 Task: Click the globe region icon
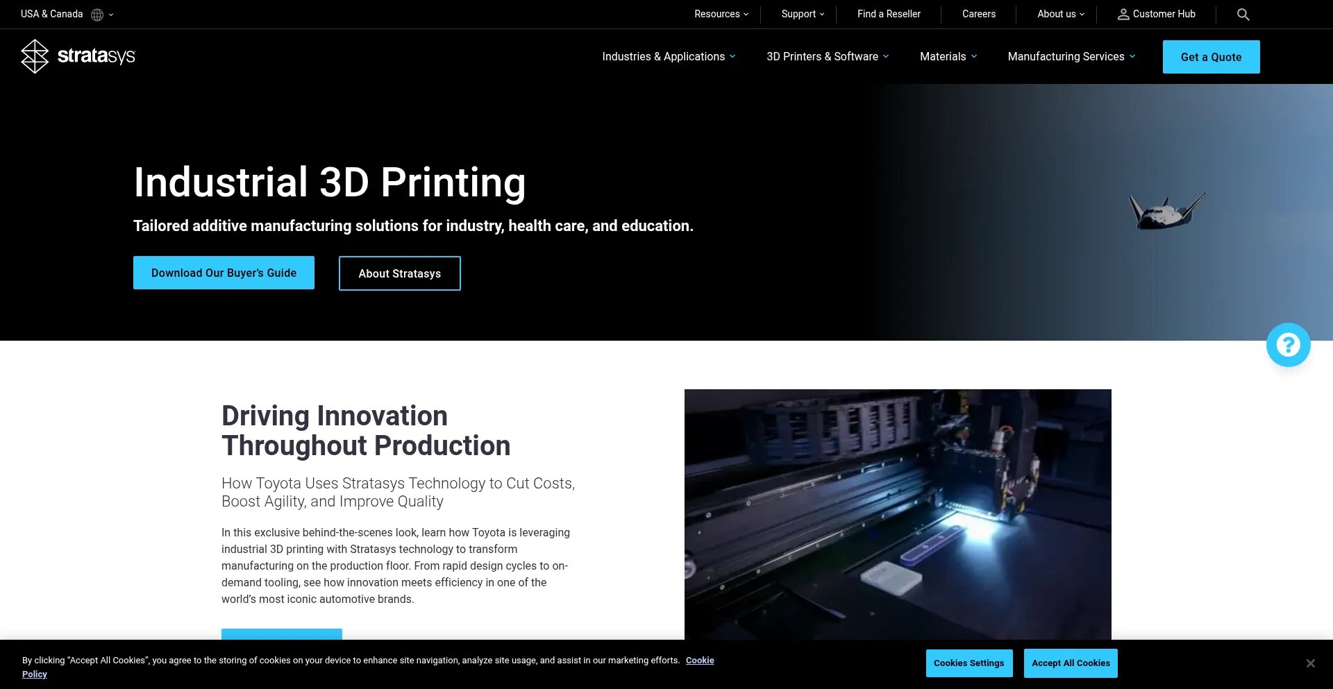[x=97, y=15]
